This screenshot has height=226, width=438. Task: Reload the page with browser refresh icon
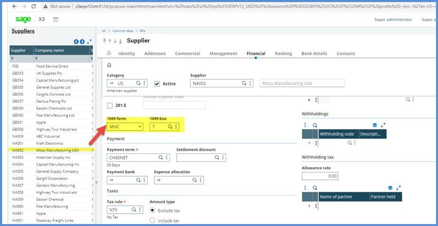tap(33, 6)
